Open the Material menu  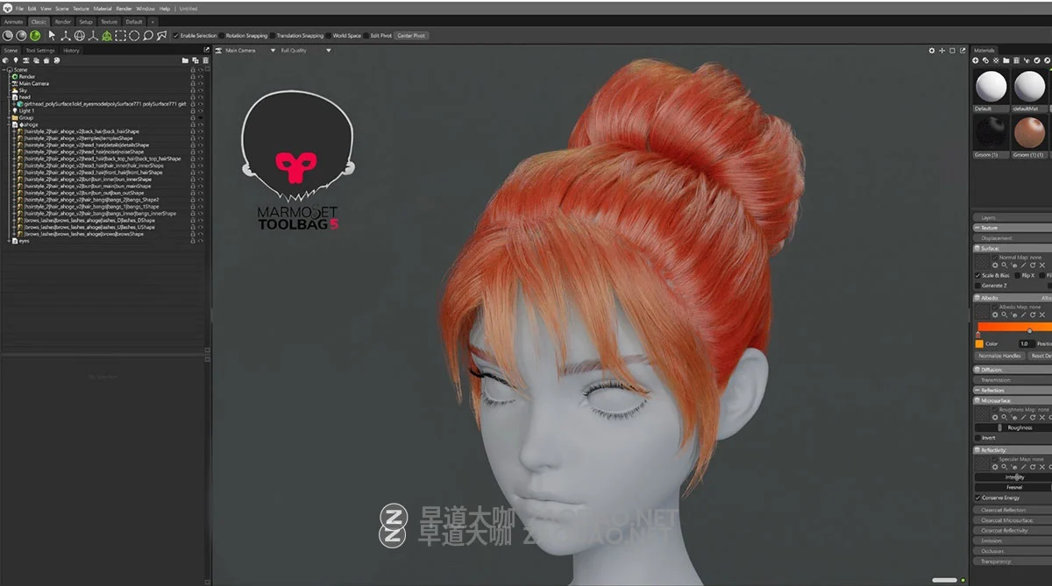pos(103,8)
